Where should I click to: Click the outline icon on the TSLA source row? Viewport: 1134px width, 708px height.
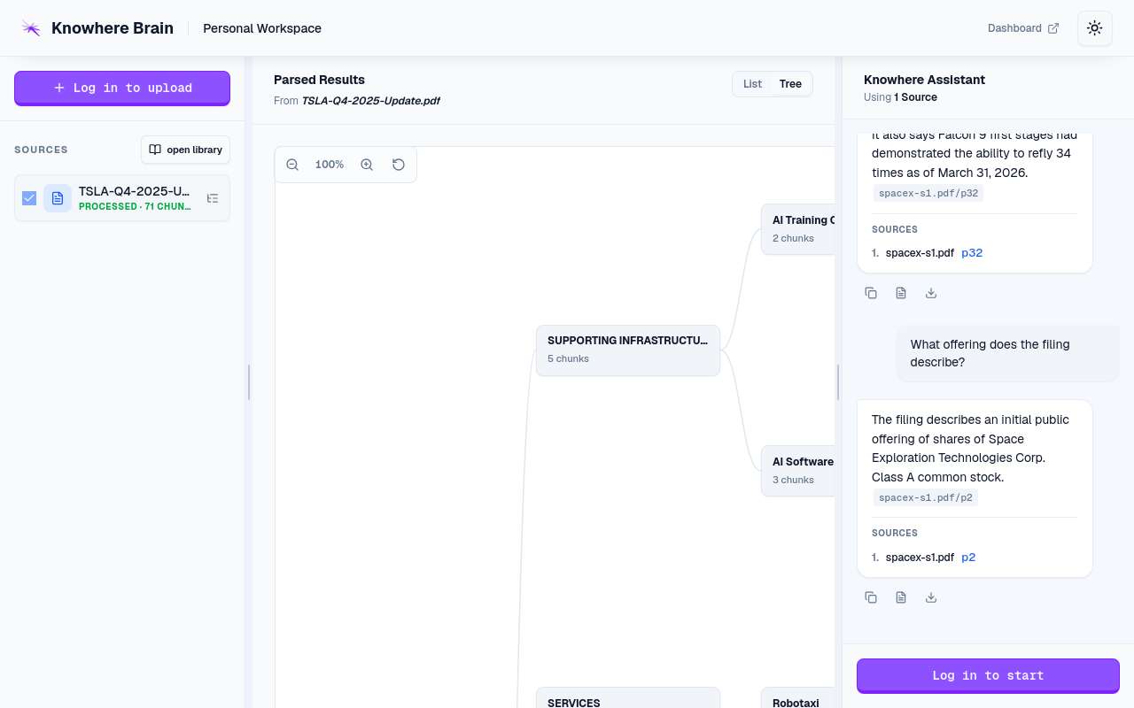point(213,198)
